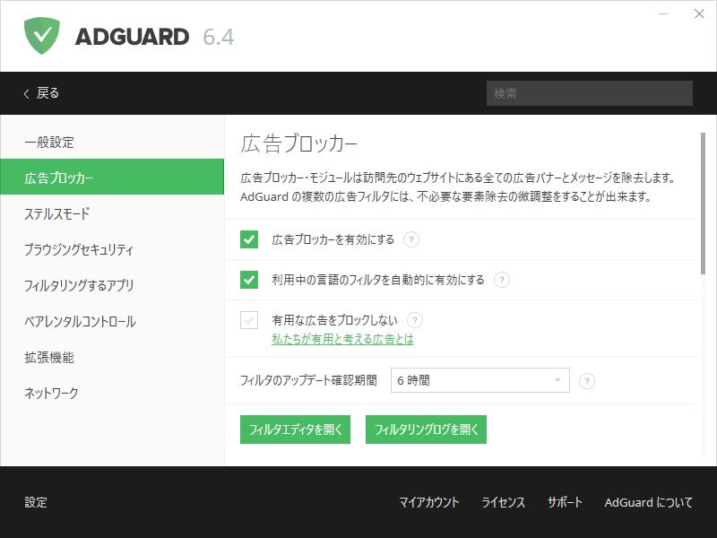This screenshot has width=717, height=538.
Task: Click the settings panel vertical scrollbar
Action: point(703,204)
